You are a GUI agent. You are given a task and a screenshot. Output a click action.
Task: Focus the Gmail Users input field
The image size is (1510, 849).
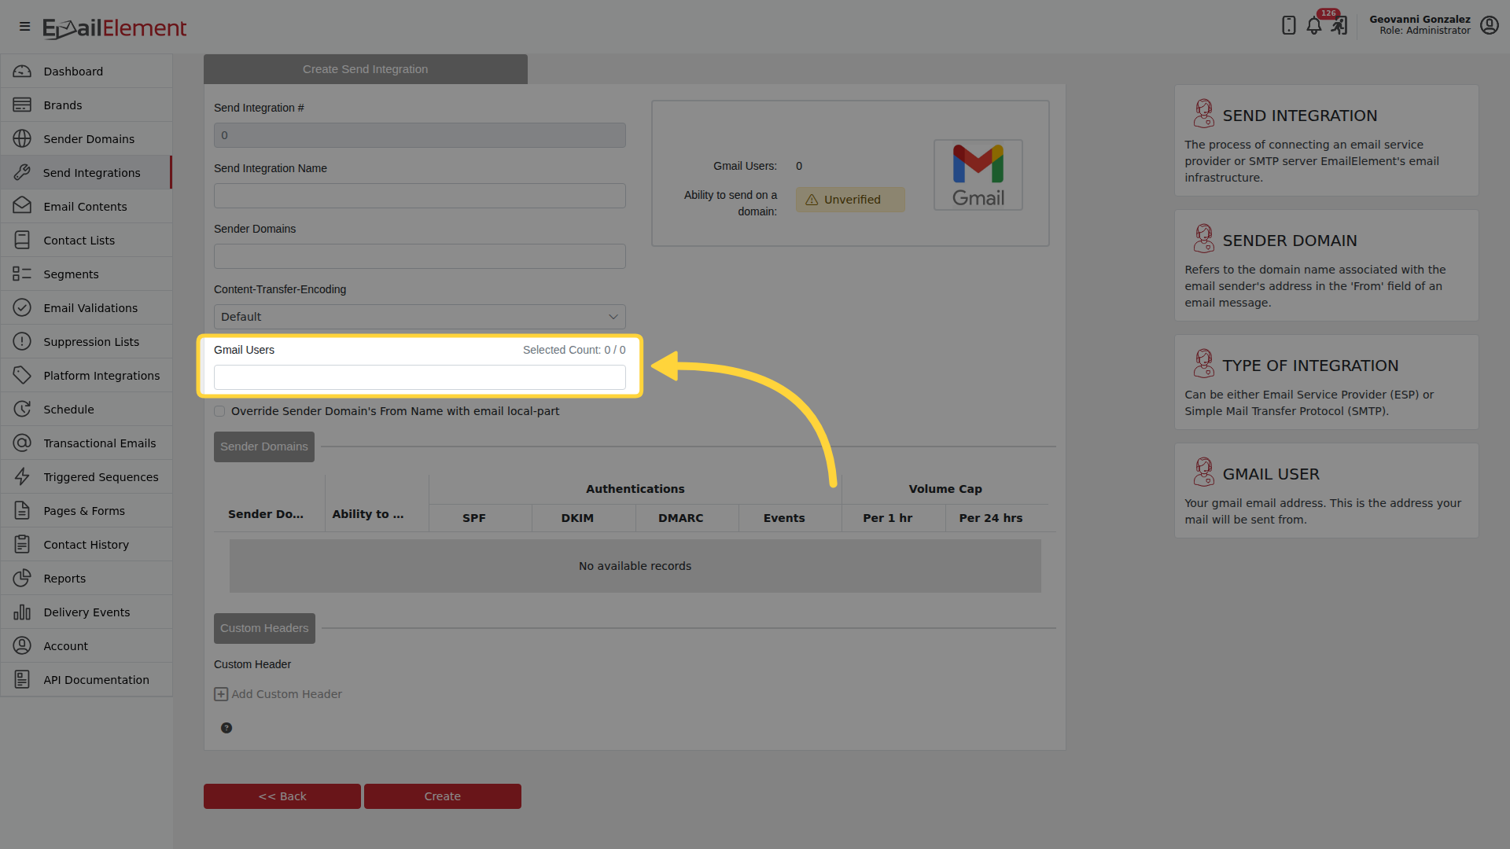click(x=420, y=377)
